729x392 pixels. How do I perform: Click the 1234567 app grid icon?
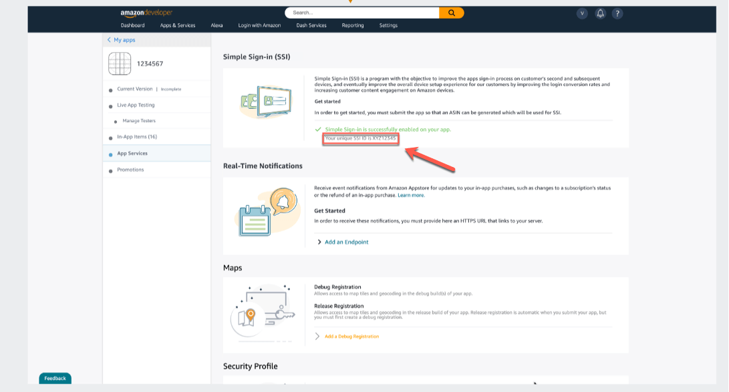point(120,63)
